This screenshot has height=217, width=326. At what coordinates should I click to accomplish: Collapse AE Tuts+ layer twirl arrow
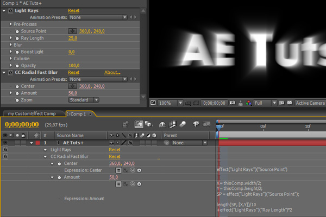click(x=32, y=143)
